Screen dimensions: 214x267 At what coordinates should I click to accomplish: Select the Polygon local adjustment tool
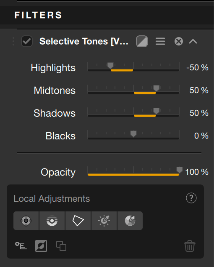click(78, 221)
